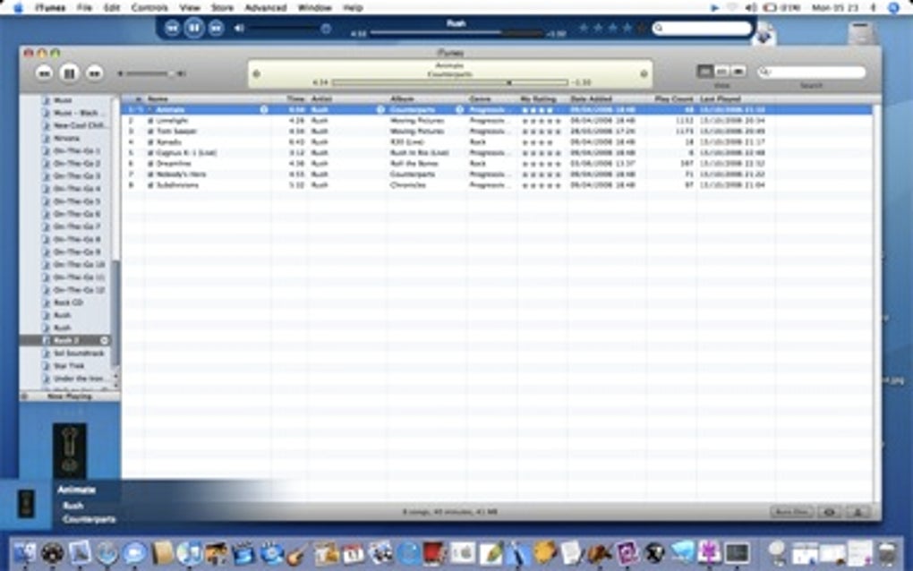Open the Window menu
Screen dimensions: 913x571
314,7
